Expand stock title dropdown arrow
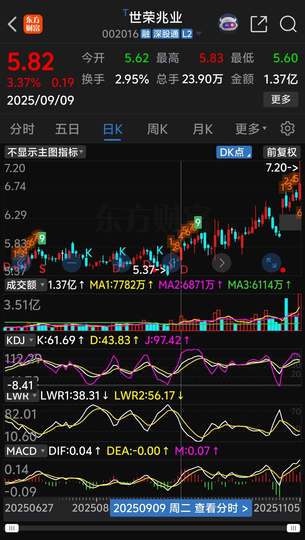This screenshot has width=305, height=540. click(199, 34)
